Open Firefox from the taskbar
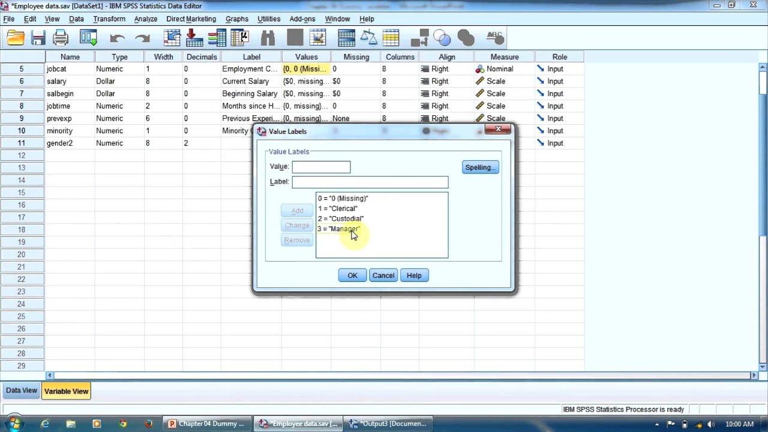 tap(149, 424)
